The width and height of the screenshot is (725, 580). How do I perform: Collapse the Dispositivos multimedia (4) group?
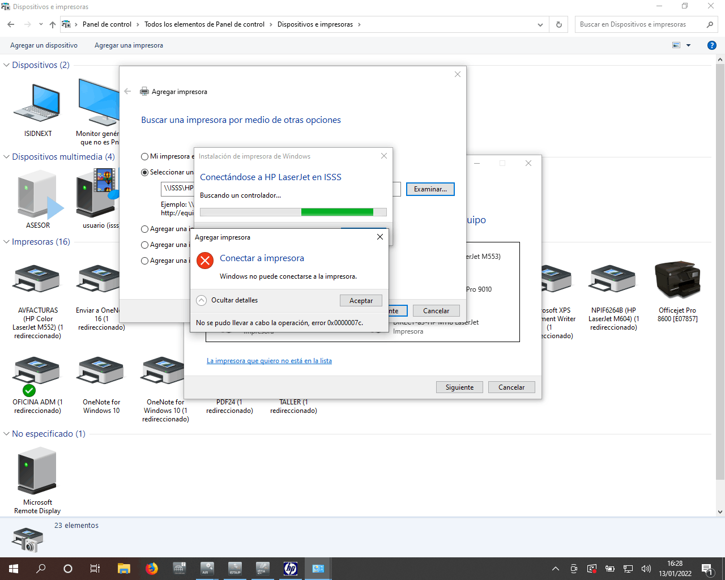point(6,157)
